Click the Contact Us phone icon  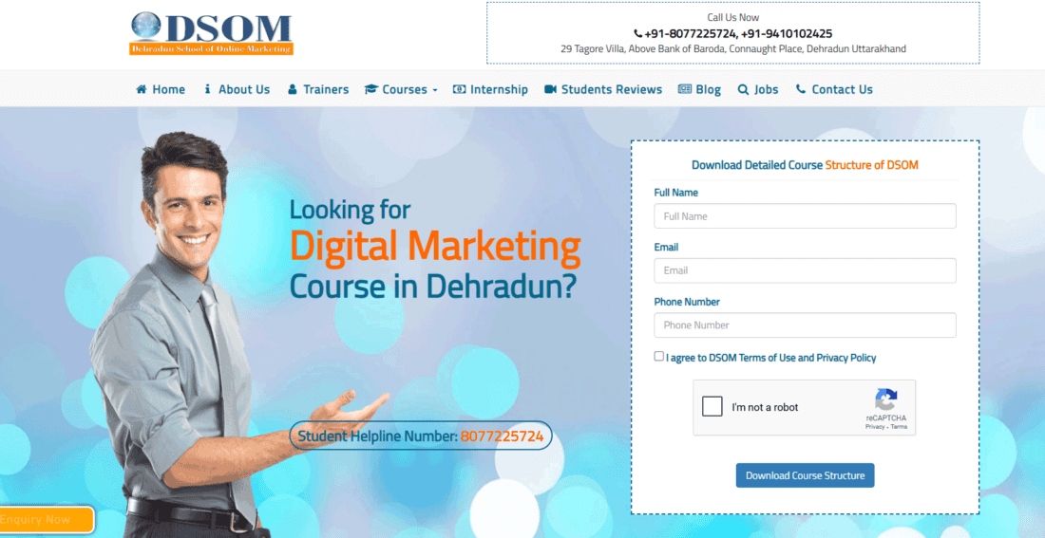tap(801, 89)
